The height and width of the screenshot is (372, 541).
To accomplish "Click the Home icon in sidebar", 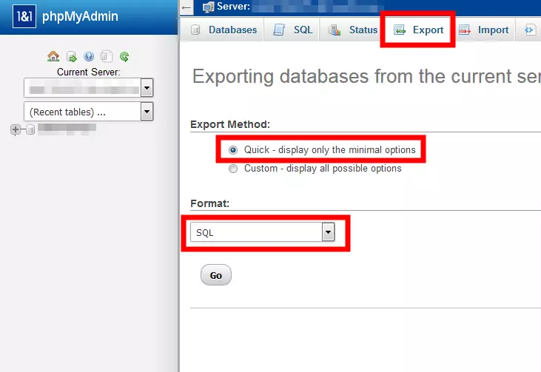I will pos(53,56).
